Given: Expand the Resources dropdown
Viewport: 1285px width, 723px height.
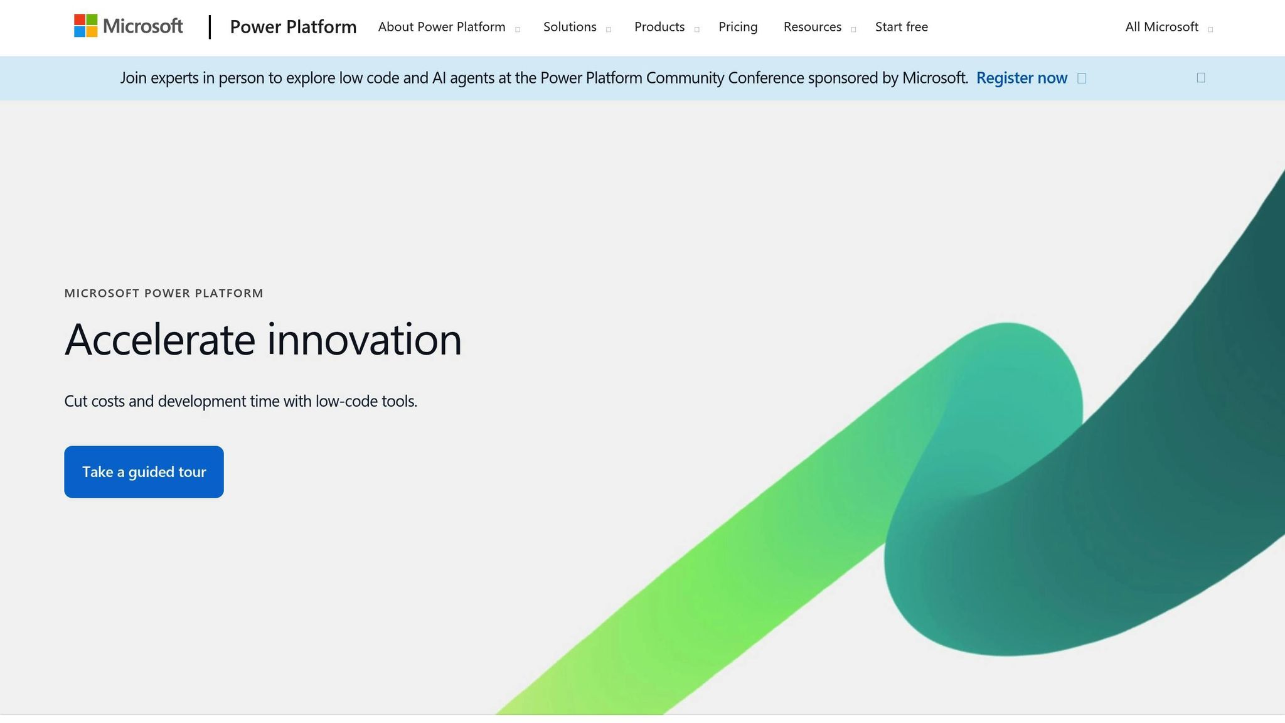Looking at the screenshot, I should [x=853, y=29].
